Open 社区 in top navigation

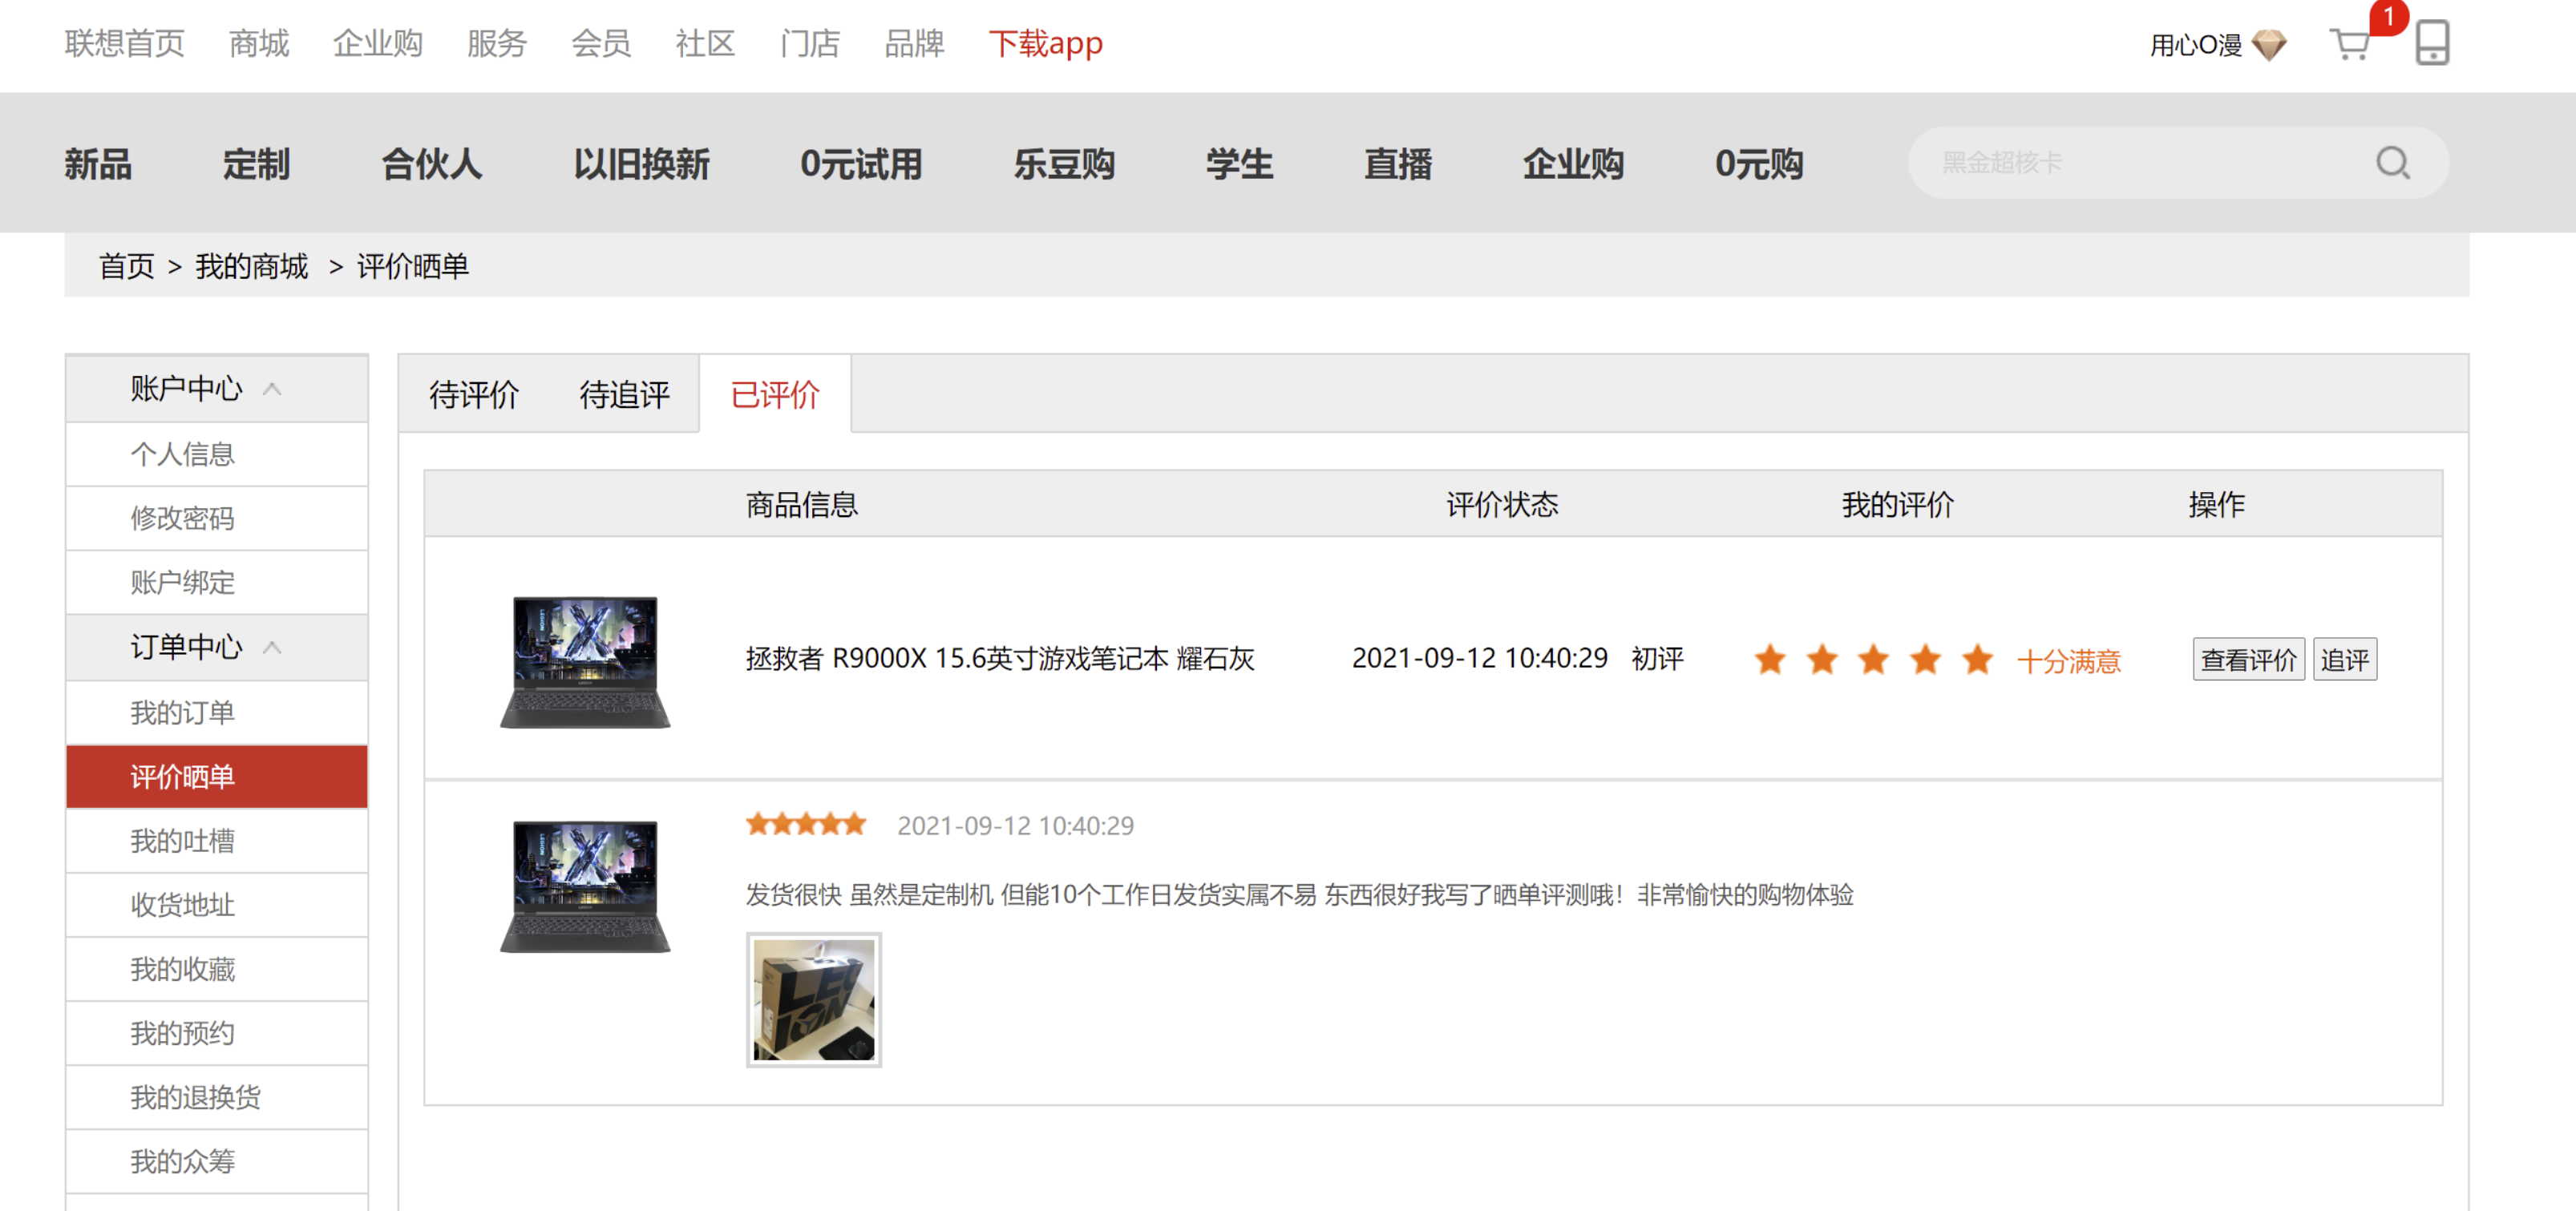(705, 43)
